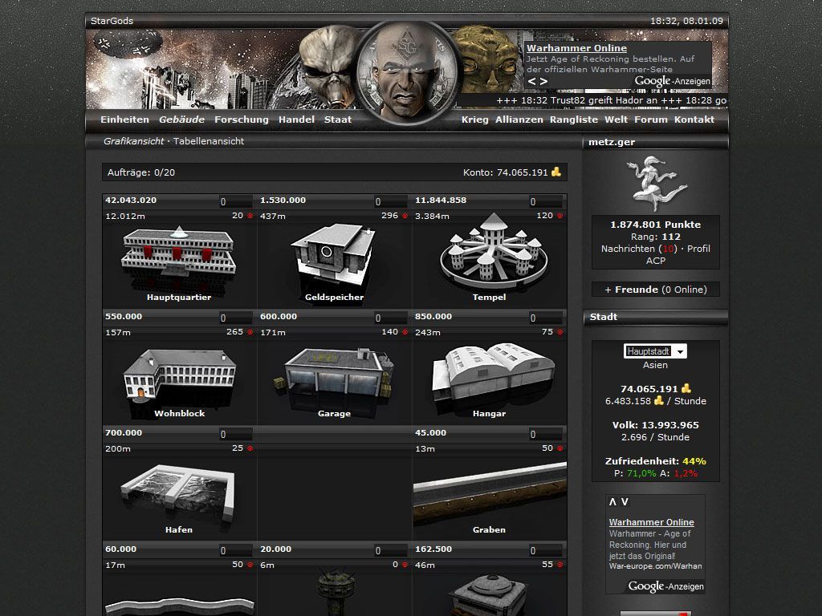The width and height of the screenshot is (822, 616).
Task: Click the Garage quantity input field
Action: 391,318
